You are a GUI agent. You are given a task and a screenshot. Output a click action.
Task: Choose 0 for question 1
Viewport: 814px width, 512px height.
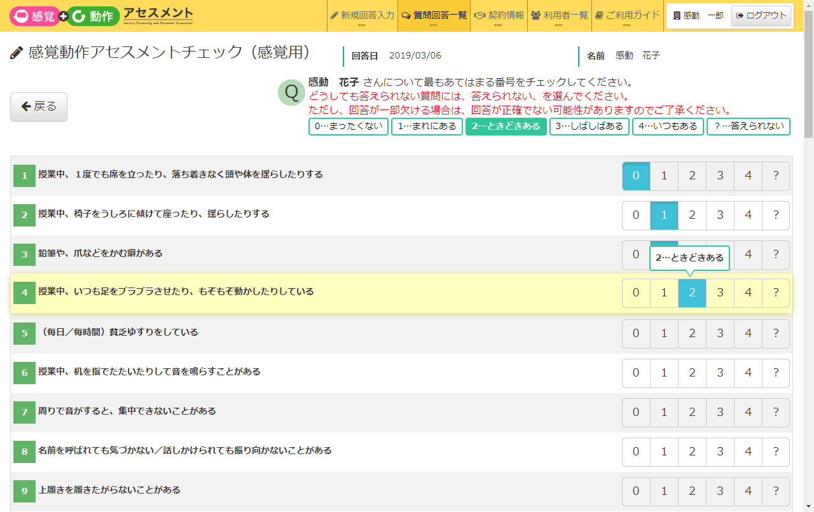click(x=636, y=176)
